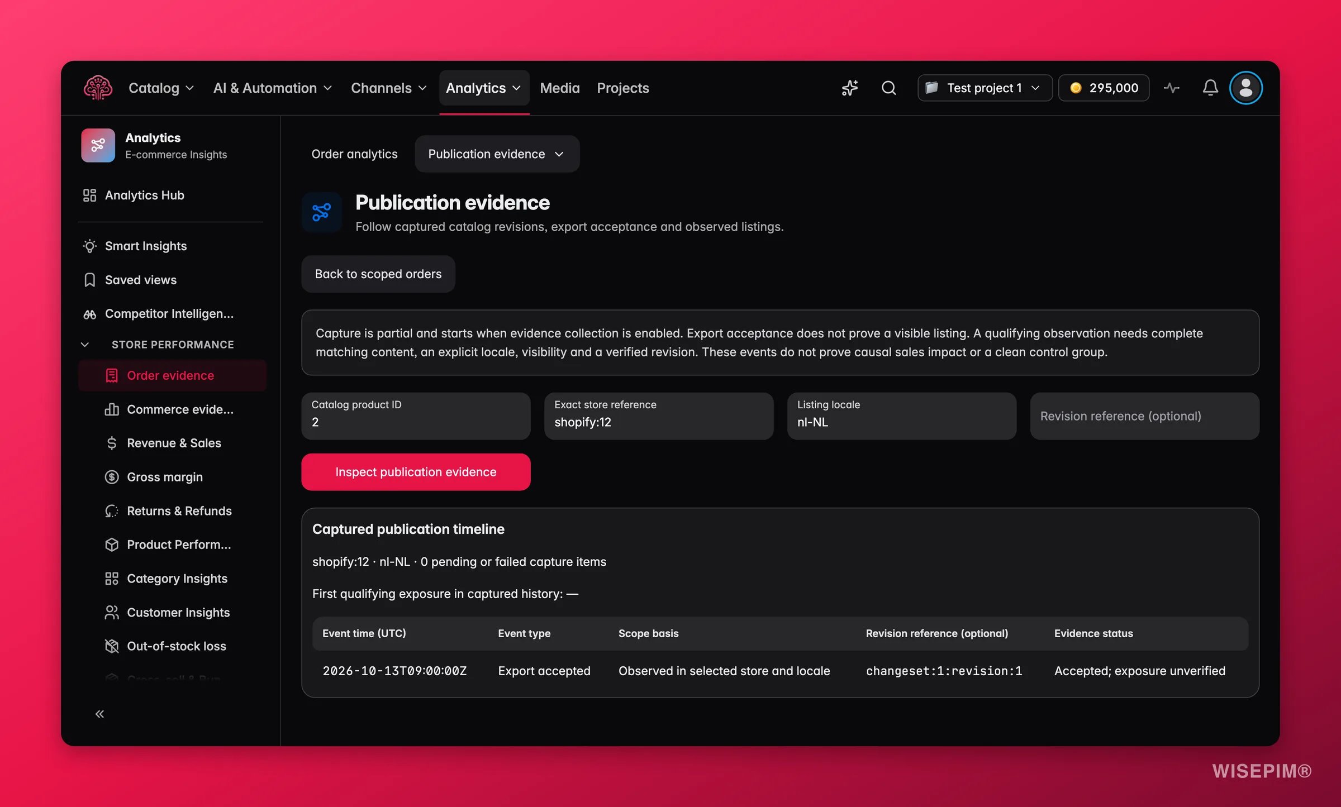Click the Product Performance box icon

click(x=112, y=545)
